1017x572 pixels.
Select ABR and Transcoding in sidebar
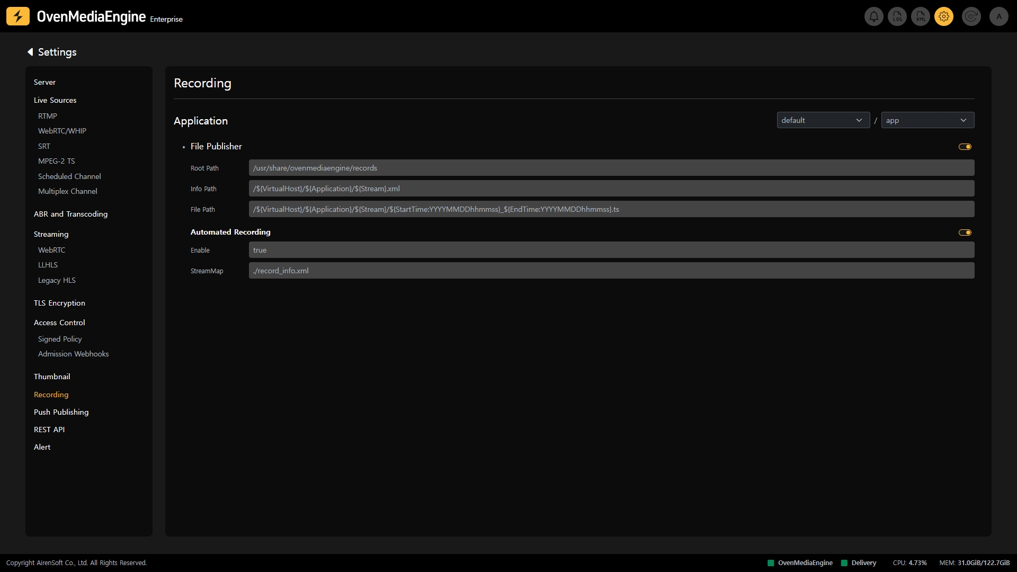point(70,214)
